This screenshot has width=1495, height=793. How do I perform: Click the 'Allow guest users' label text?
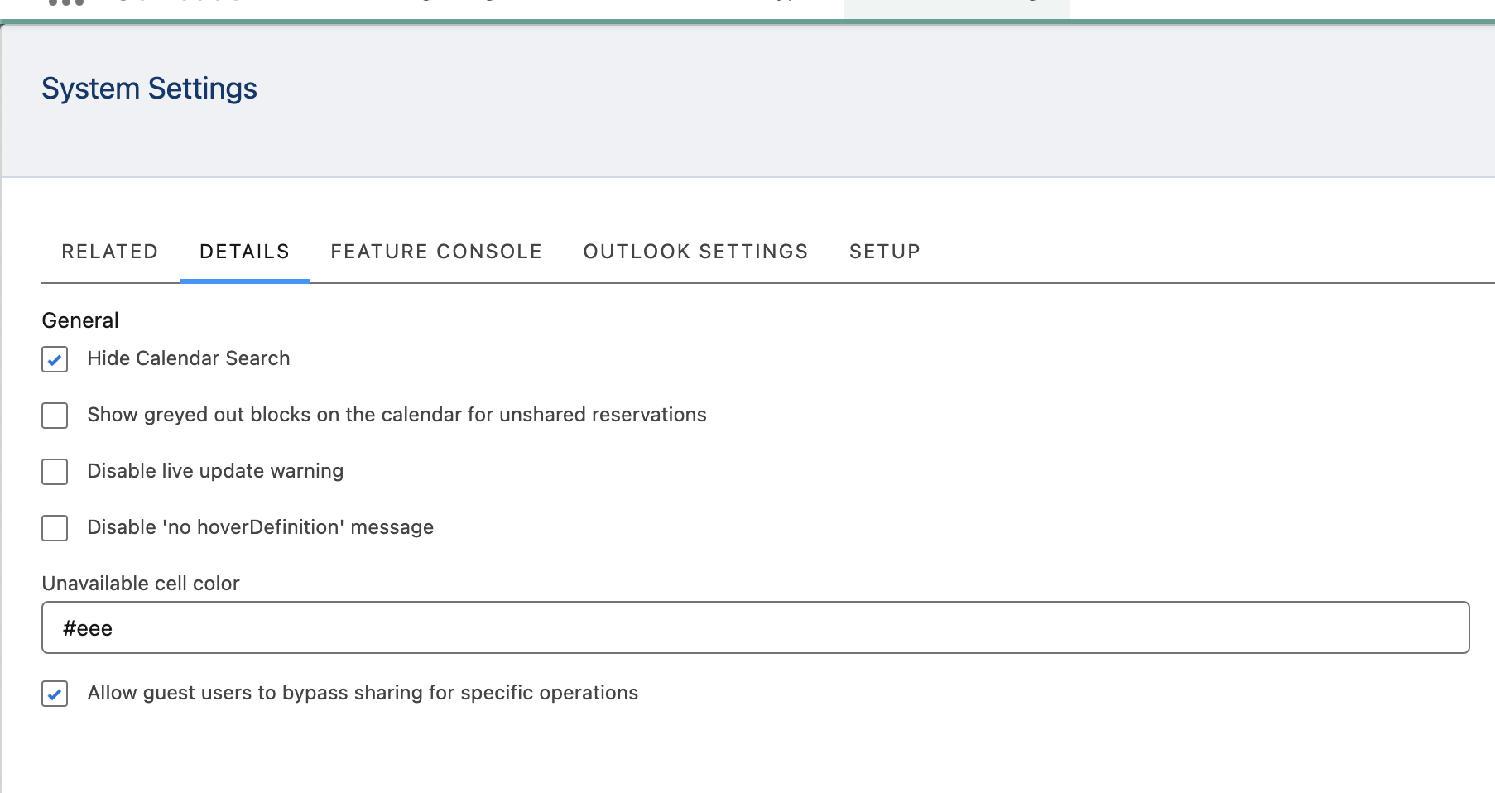point(363,693)
